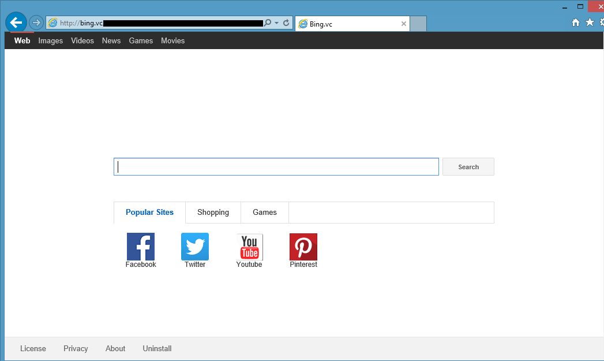The image size is (604, 361).
Task: Open the Pinterest shortcut icon
Action: tap(303, 247)
